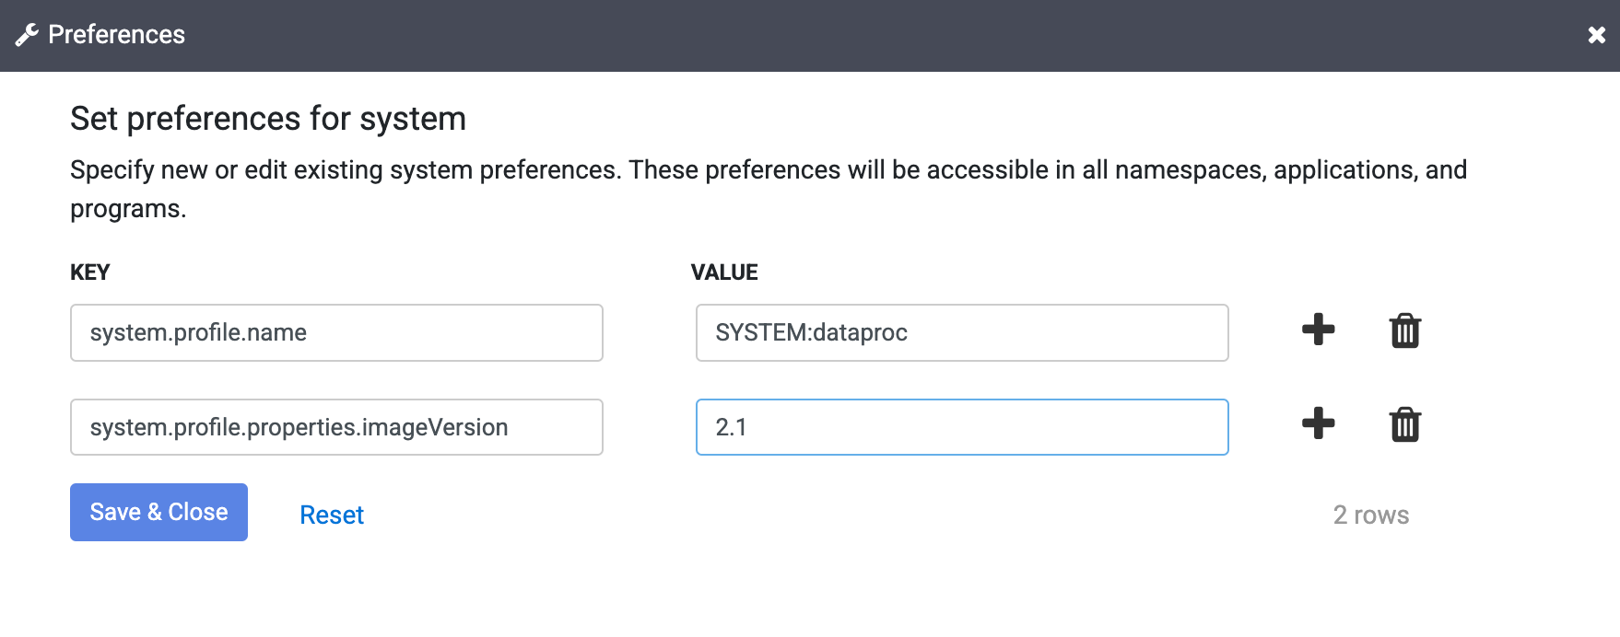Focus the system.profile.properties.imageVersion key field
Viewport: 1620px width, 637px height.
(335, 426)
